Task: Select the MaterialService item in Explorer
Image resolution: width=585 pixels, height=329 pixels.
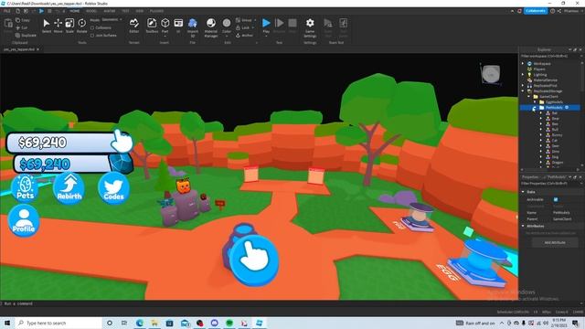Action: [x=545, y=80]
